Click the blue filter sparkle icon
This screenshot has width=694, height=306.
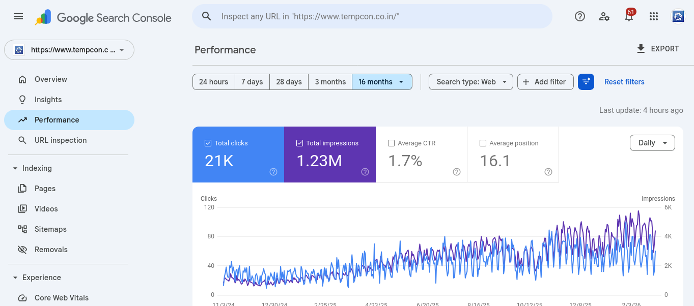tap(586, 82)
